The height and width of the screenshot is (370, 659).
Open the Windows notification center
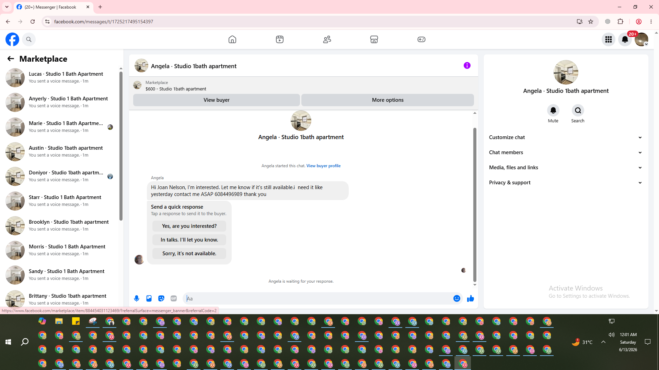click(x=648, y=342)
